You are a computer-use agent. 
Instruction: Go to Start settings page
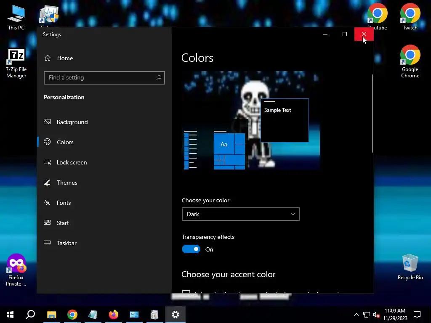point(63,223)
